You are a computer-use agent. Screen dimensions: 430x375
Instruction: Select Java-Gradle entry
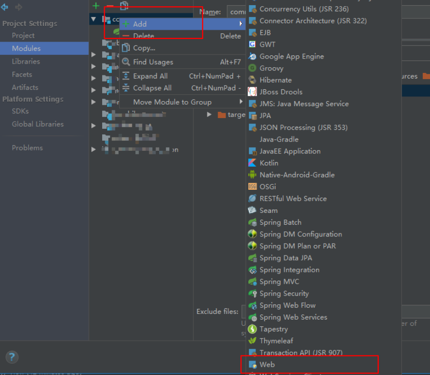(x=324, y=139)
